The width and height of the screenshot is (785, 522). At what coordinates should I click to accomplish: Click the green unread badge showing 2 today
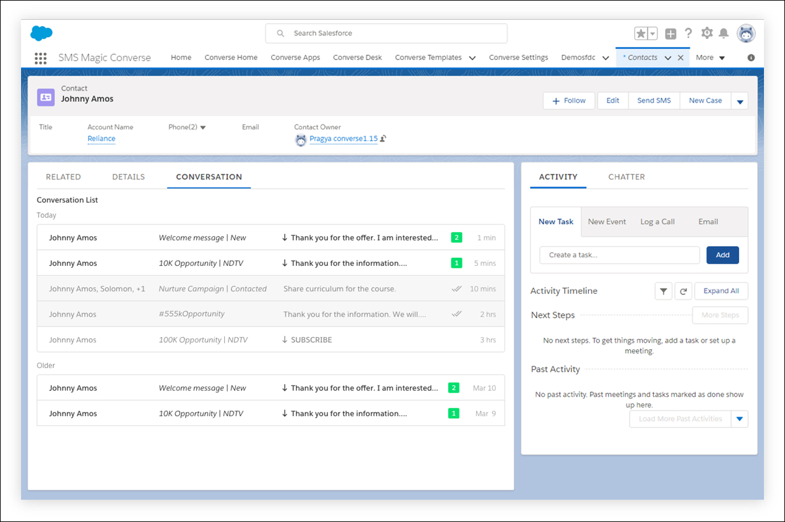point(457,237)
